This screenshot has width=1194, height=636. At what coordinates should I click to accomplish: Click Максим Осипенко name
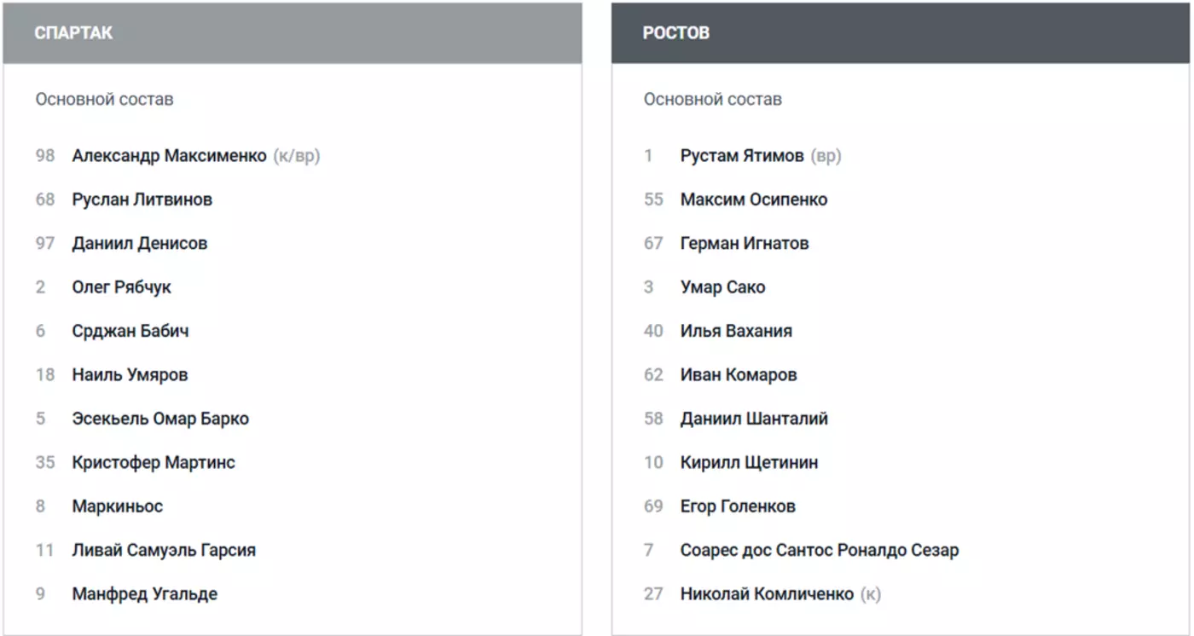tap(753, 199)
